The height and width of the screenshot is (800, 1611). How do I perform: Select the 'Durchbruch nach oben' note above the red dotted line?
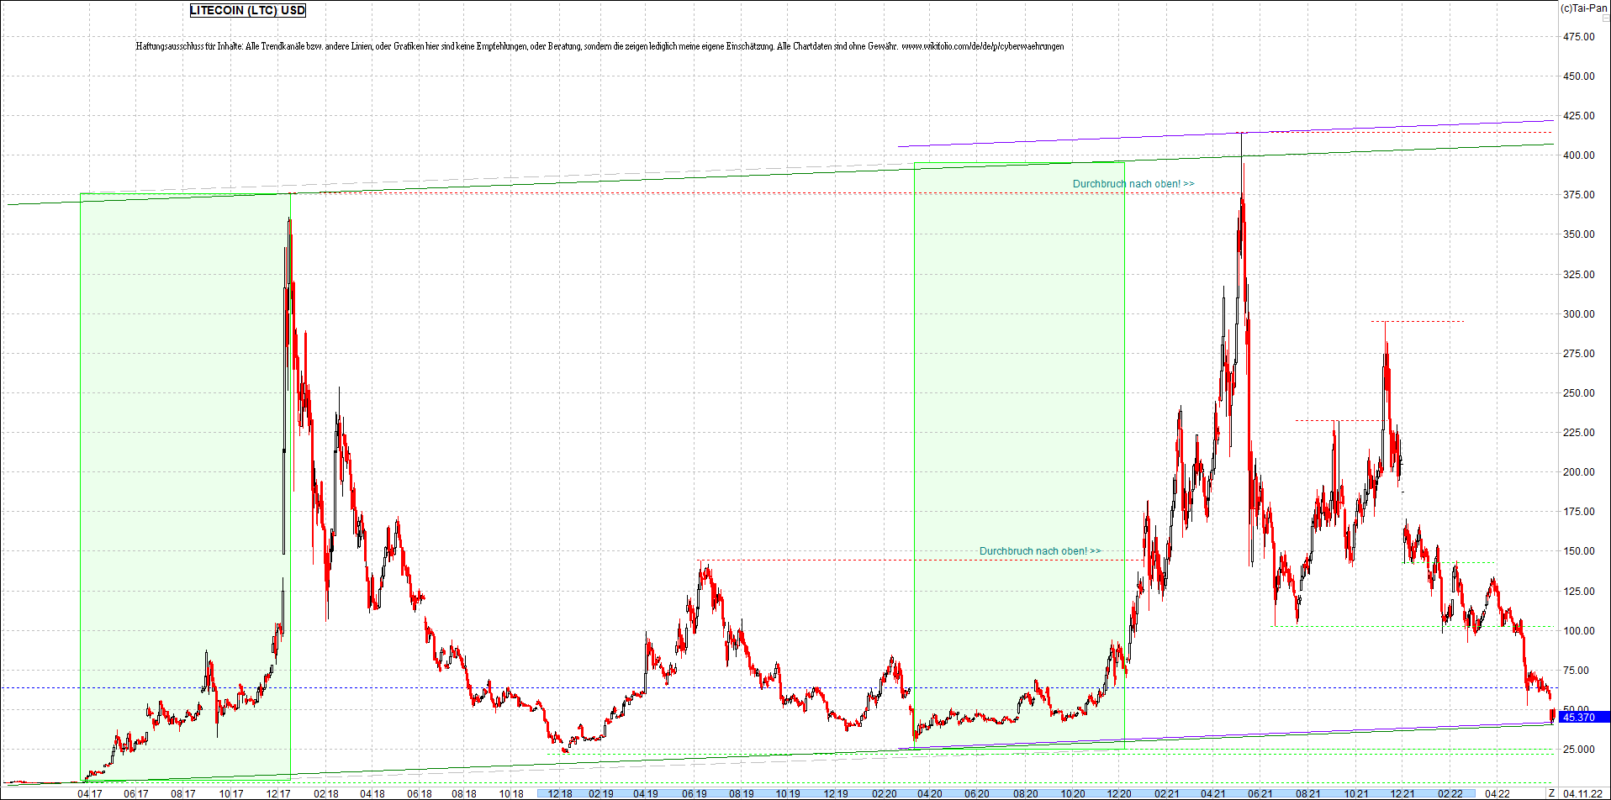pyautogui.click(x=1040, y=551)
